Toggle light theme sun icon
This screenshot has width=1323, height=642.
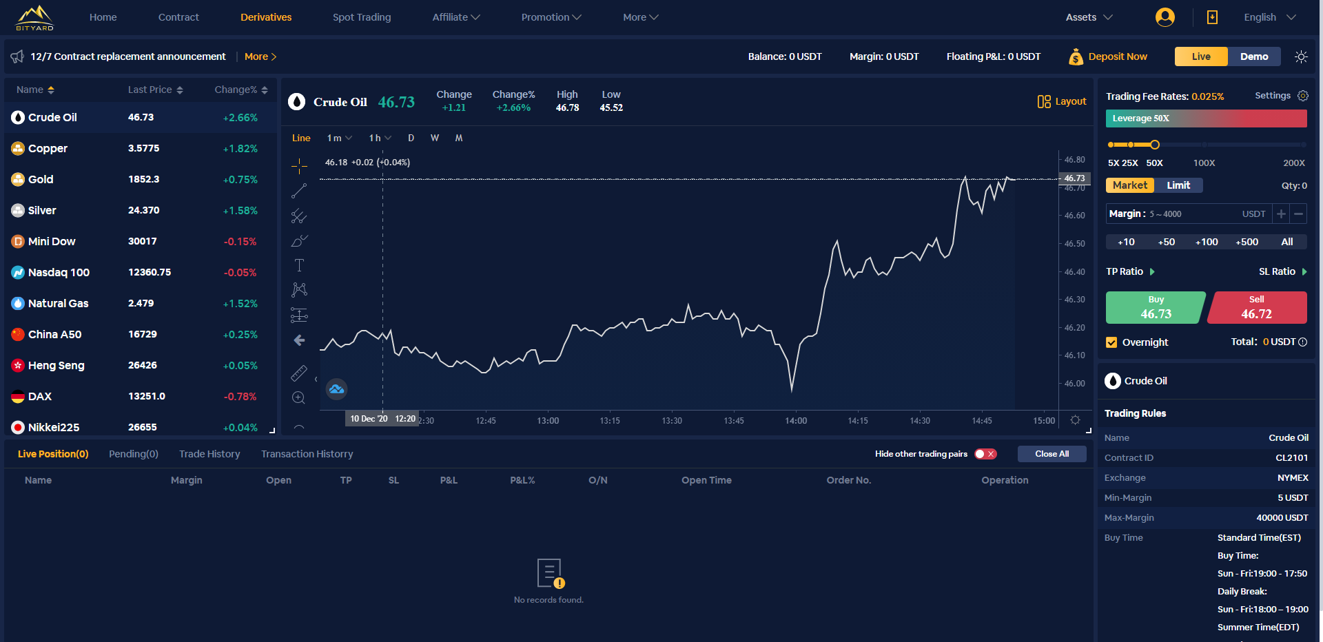coord(1301,56)
